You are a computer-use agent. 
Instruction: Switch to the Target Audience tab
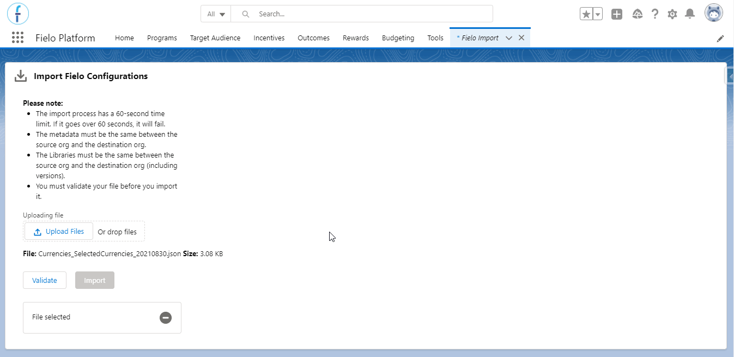[215, 38]
